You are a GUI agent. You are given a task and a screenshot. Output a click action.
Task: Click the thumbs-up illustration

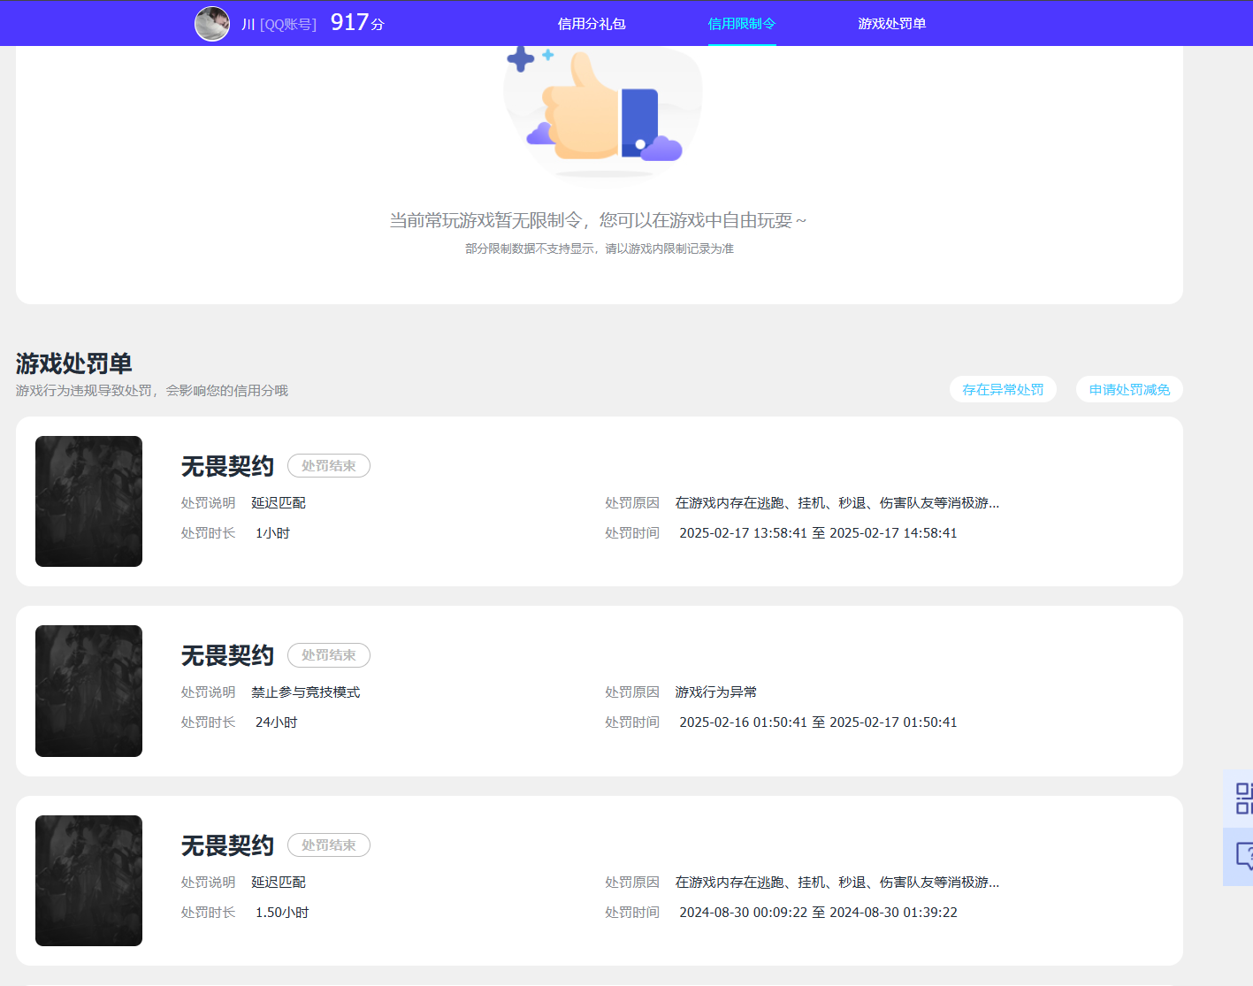(602, 110)
